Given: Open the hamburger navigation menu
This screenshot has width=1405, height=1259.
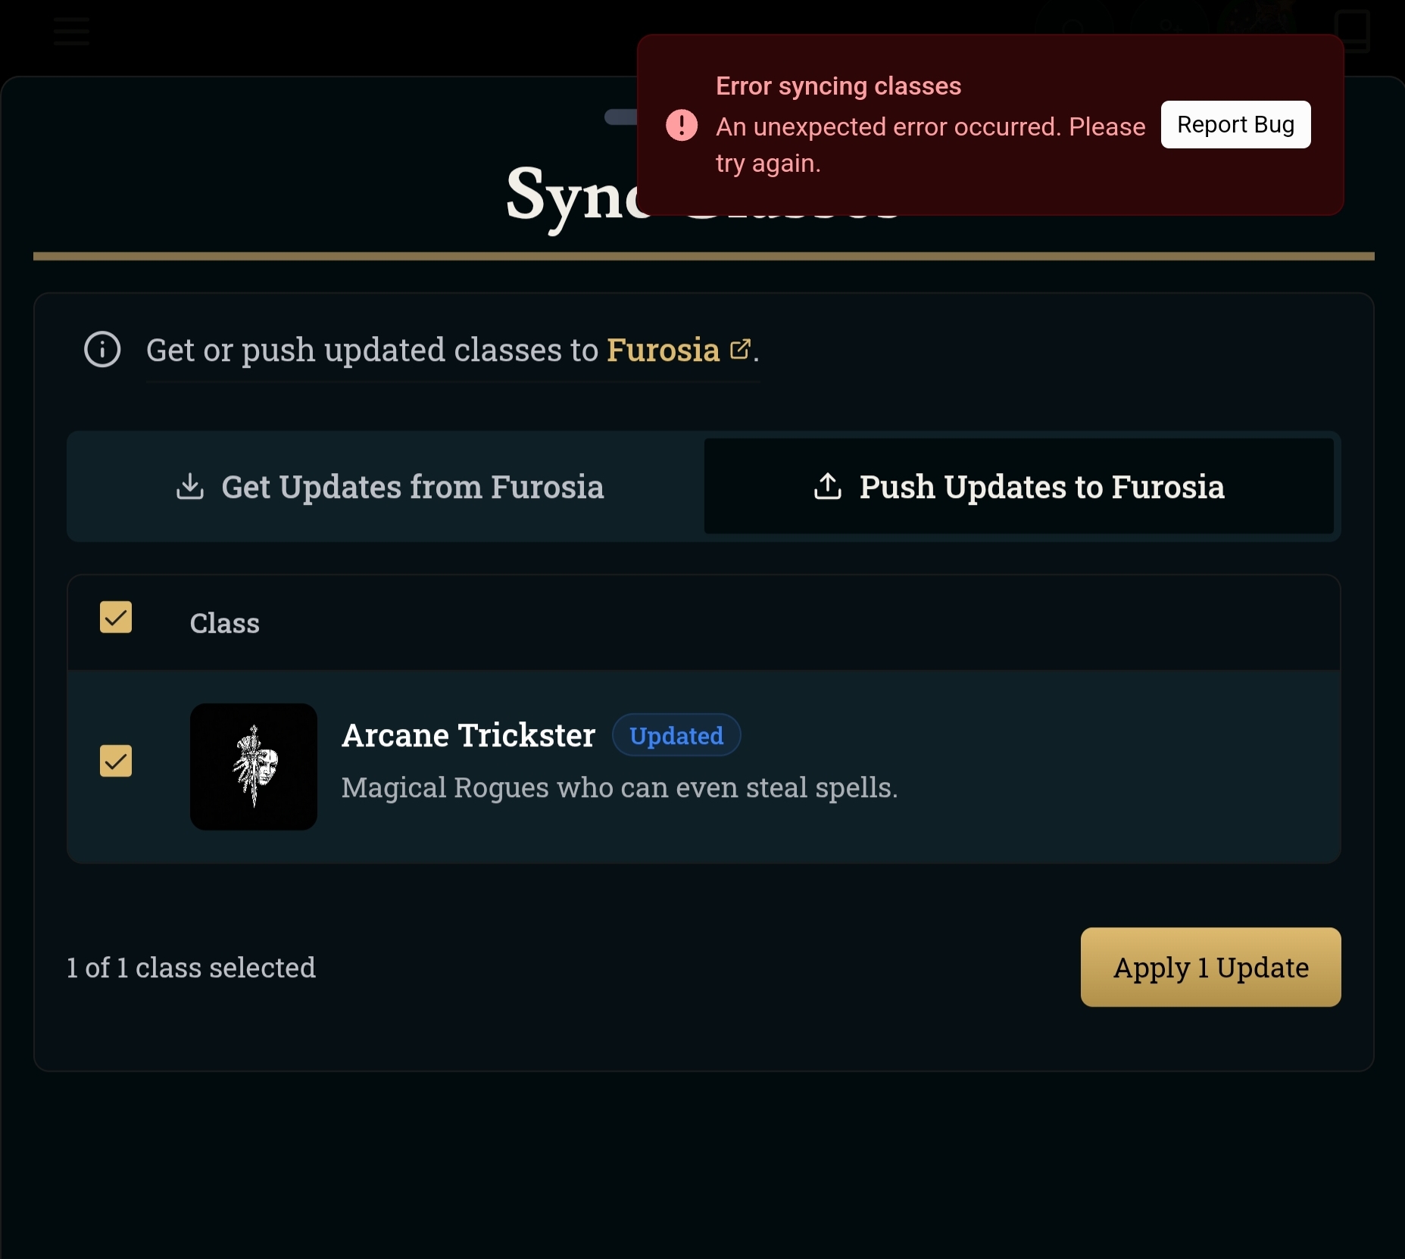Looking at the screenshot, I should coord(71,31).
